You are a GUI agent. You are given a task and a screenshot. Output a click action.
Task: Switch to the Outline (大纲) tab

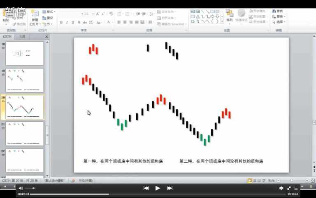[22, 37]
